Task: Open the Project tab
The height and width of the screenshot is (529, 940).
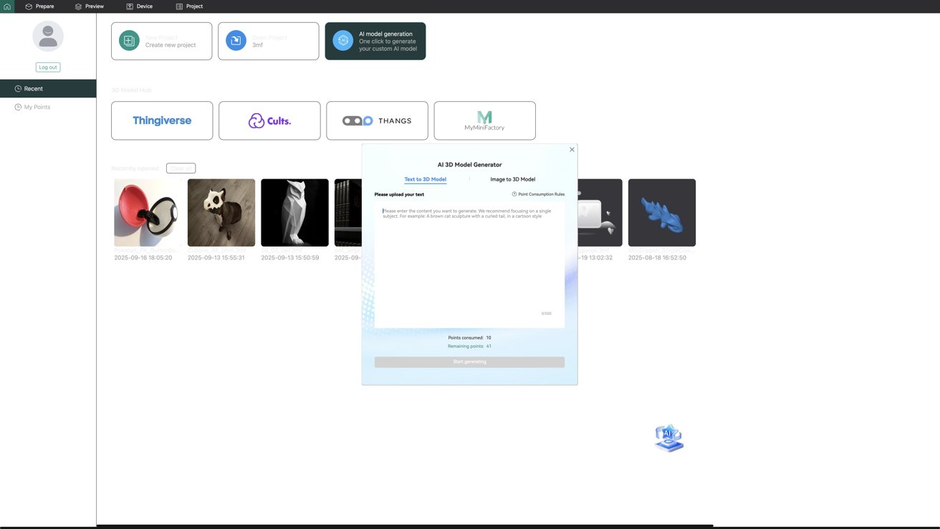Action: click(x=189, y=6)
